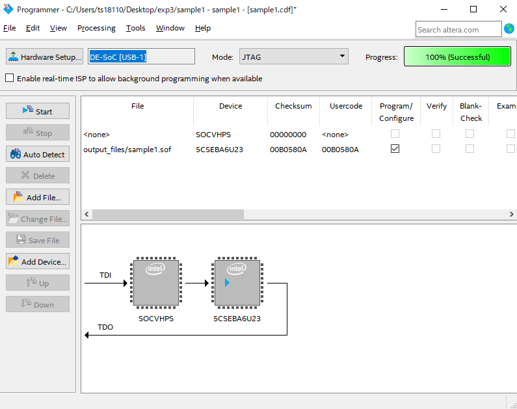517x409 pixels.
Task: Open the Help menu
Action: [203, 28]
